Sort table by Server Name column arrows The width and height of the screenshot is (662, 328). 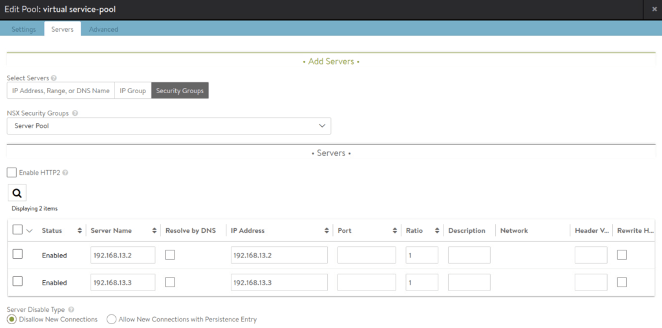tap(155, 231)
